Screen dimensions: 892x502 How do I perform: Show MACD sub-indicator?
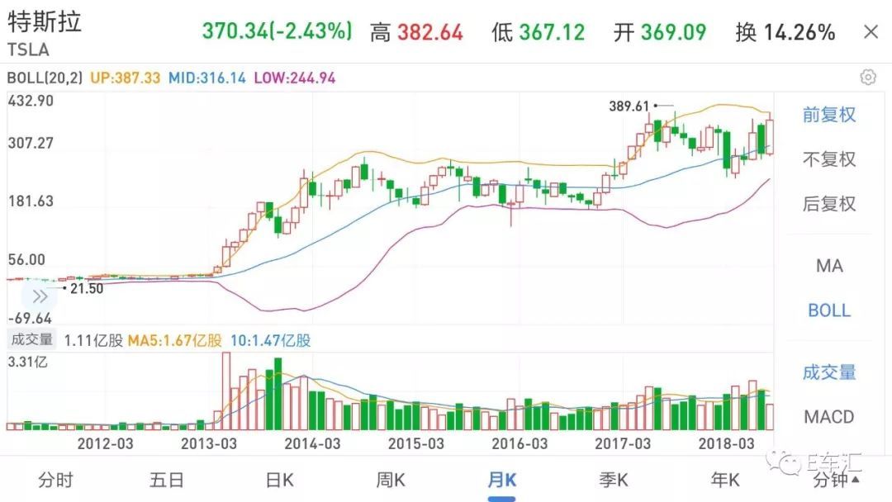pyautogui.click(x=829, y=417)
